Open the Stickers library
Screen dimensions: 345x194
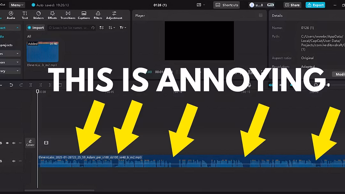pos(38,15)
